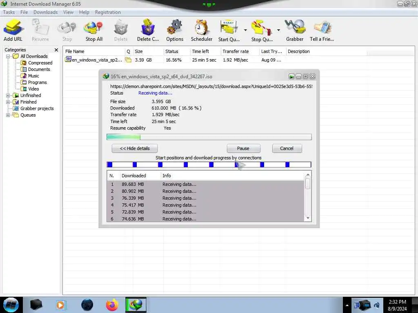Select the Programs category

click(x=34, y=82)
